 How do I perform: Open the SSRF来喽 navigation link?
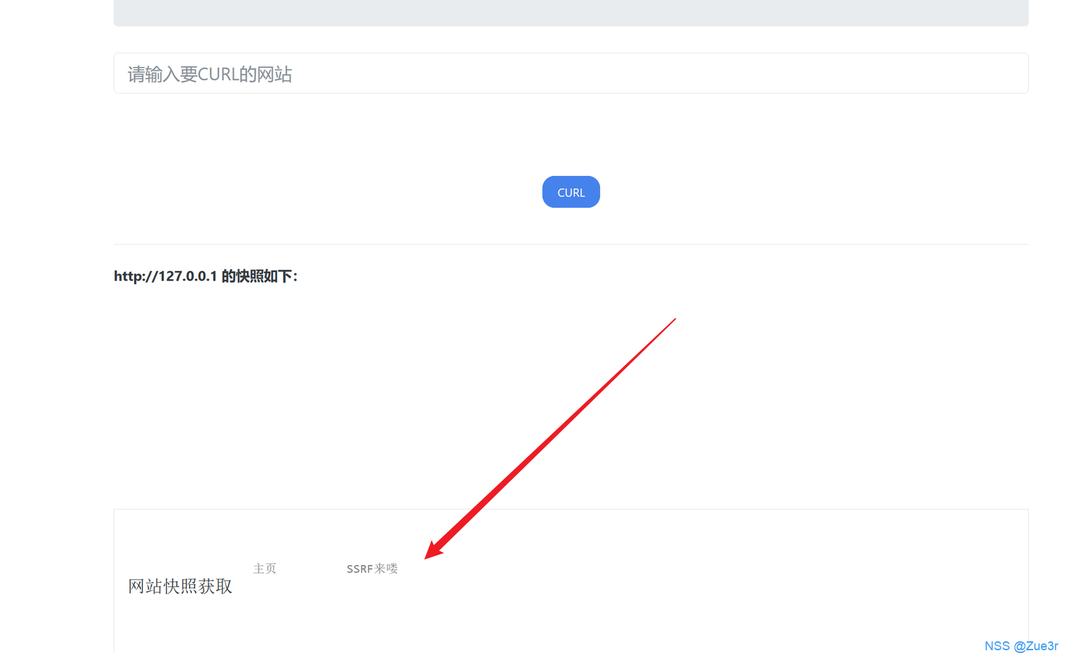click(x=372, y=568)
